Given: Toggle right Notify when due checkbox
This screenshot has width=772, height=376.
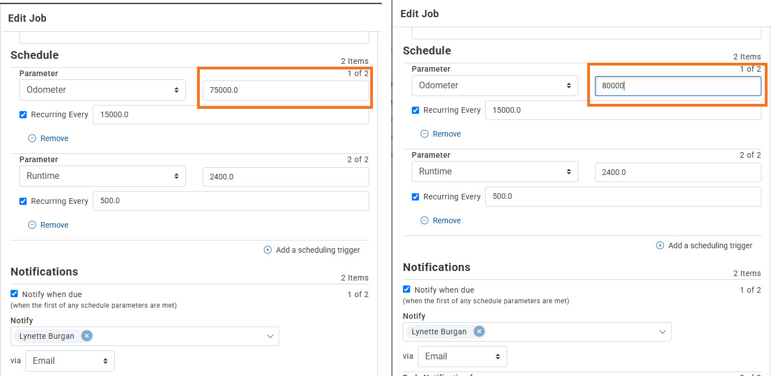Looking at the screenshot, I should pos(407,289).
